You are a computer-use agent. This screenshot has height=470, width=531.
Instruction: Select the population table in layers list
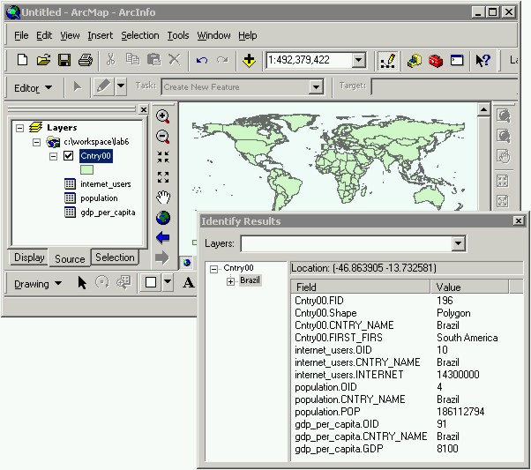97,198
